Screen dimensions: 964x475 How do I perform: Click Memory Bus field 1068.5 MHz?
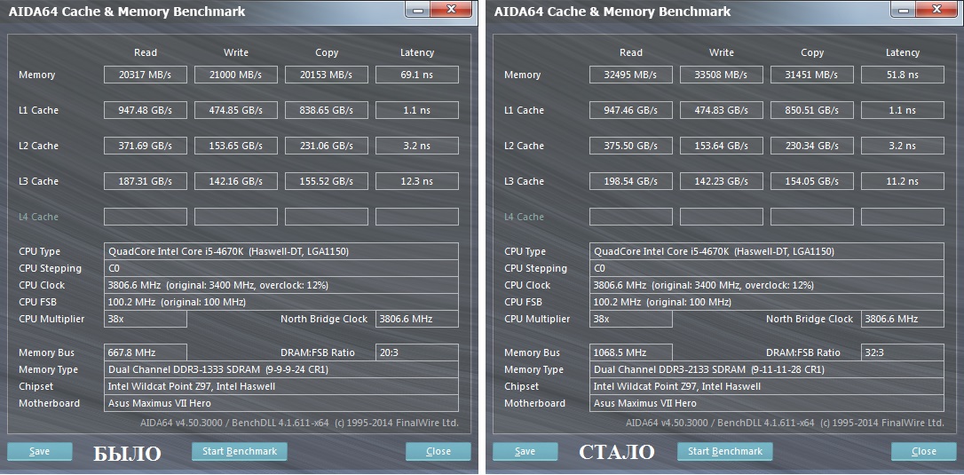(x=631, y=352)
